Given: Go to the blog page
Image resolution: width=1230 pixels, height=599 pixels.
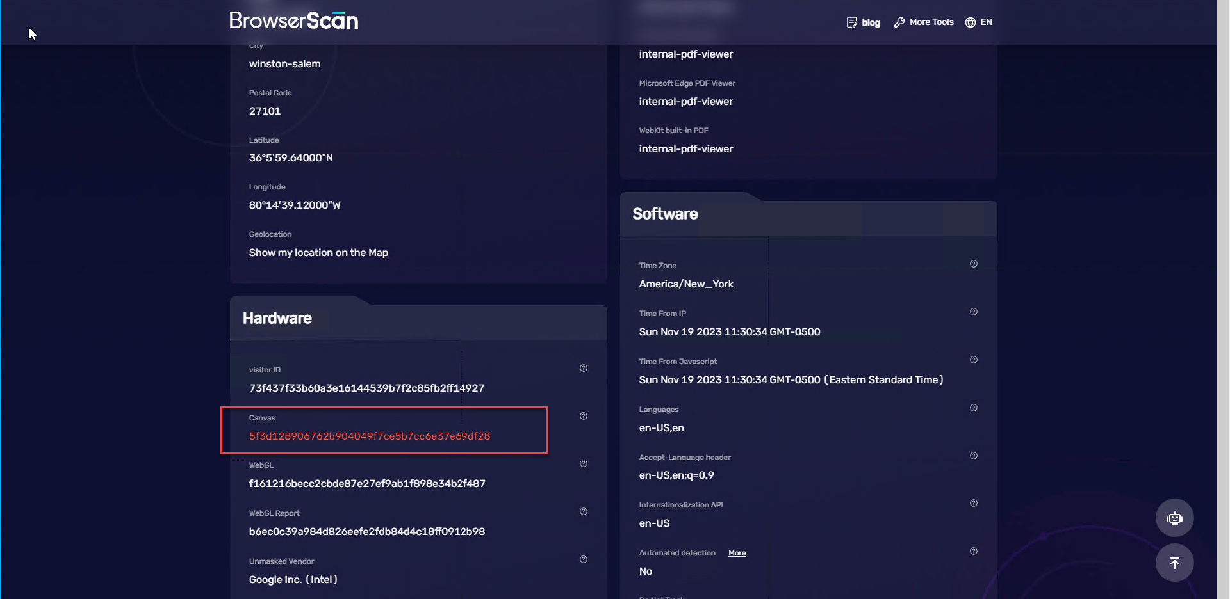Looking at the screenshot, I should [x=863, y=22].
